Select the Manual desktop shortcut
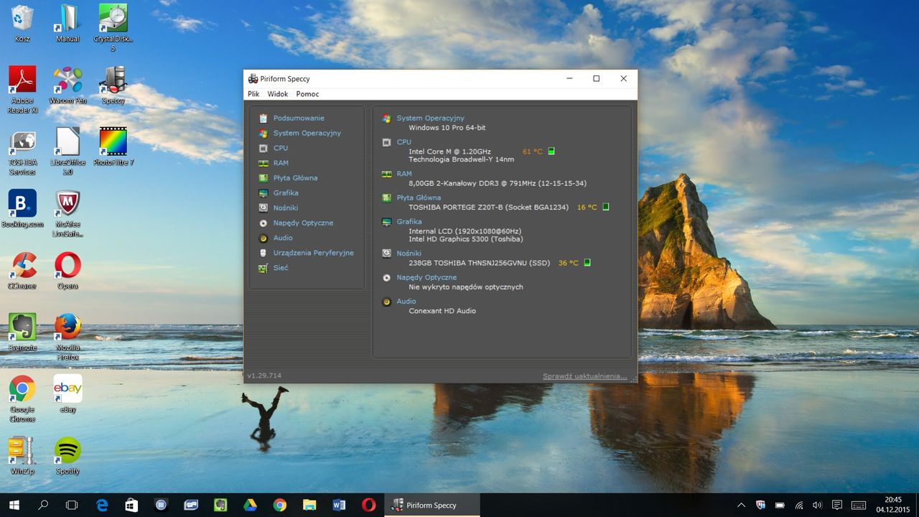Screen dimensions: 919x517 coord(67,24)
